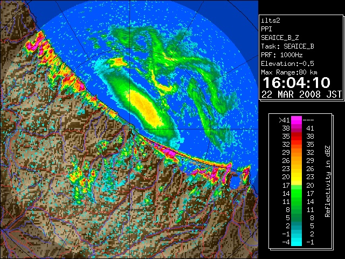This screenshot has height=259, width=345.
Task: Click the "---" legend entry
Action: (x=308, y=120)
